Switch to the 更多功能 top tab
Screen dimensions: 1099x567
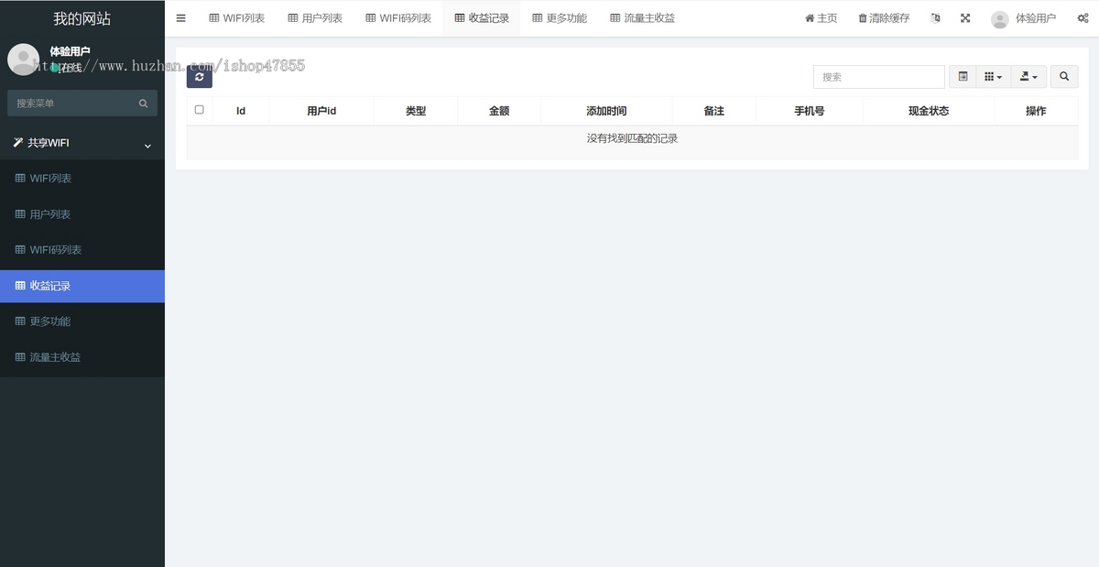point(560,18)
